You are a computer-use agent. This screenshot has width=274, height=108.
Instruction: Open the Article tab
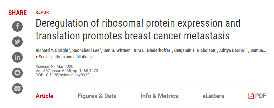44,96
